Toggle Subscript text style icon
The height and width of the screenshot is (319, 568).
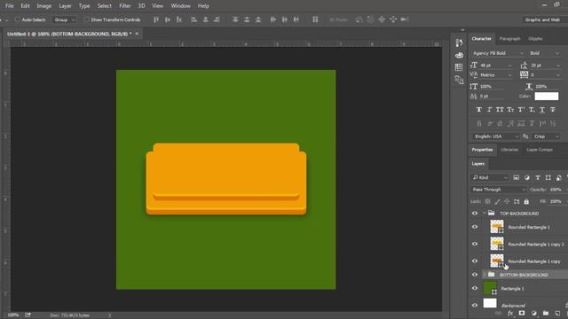(x=532, y=110)
